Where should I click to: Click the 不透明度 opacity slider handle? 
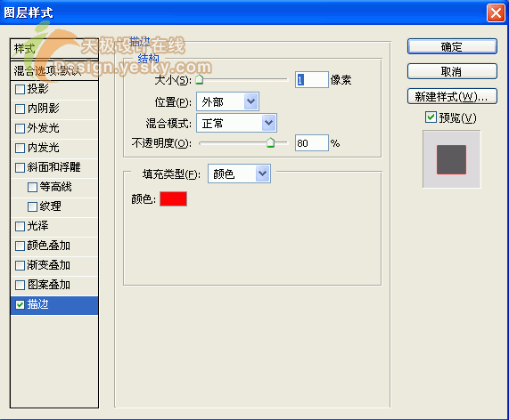(270, 142)
